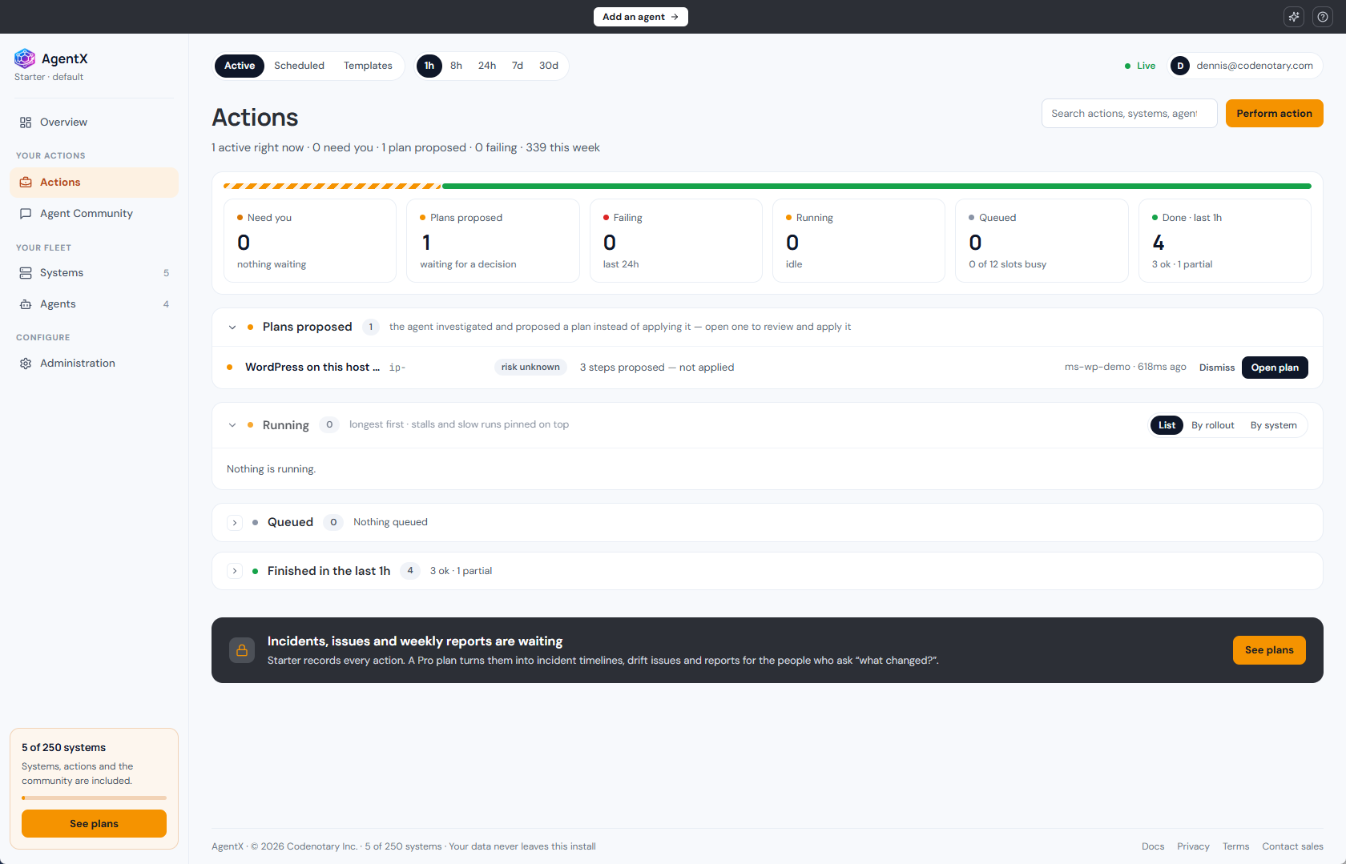This screenshot has width=1346, height=864.
Task: Click the Systems server icon
Action: (x=26, y=273)
